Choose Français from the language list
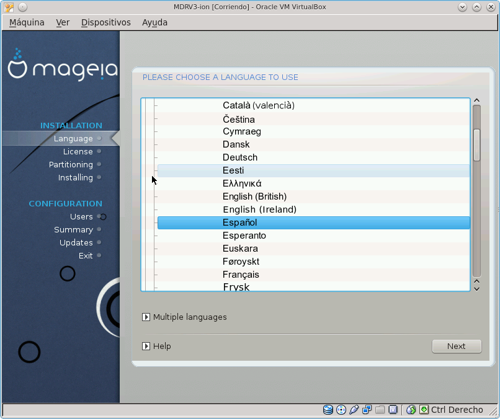500x419 pixels. click(x=241, y=275)
